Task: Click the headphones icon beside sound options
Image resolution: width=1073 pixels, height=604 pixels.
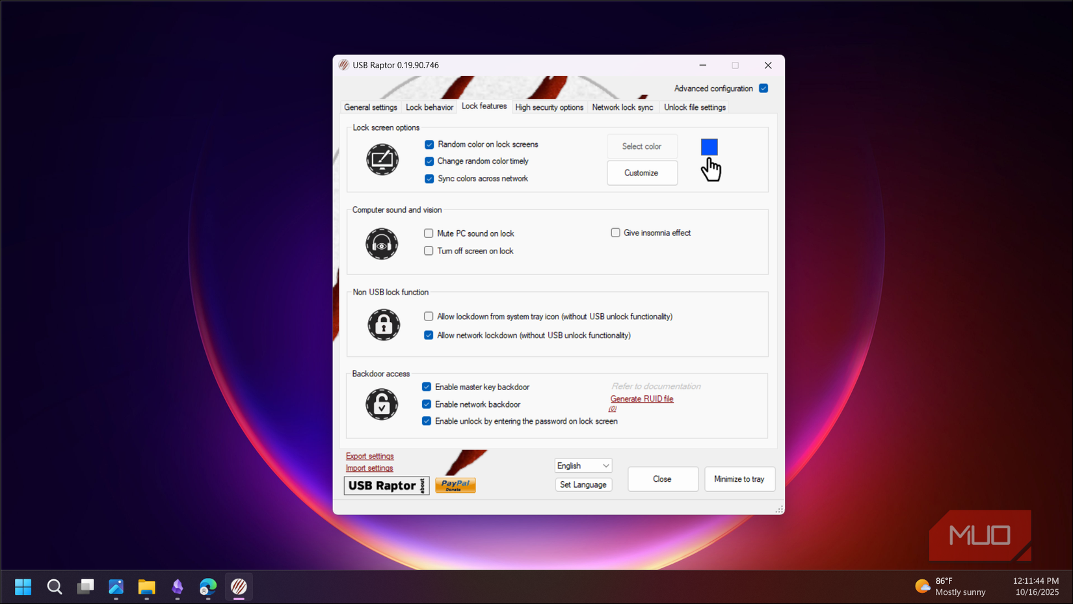Action: [x=382, y=244]
